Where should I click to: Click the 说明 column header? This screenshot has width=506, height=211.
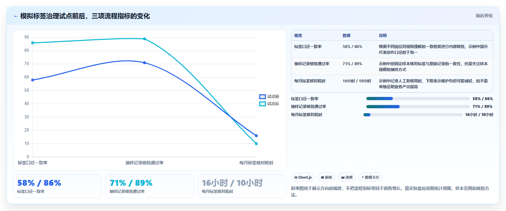pyautogui.click(x=383, y=36)
